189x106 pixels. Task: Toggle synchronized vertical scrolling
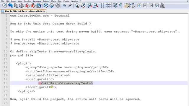[102, 6]
